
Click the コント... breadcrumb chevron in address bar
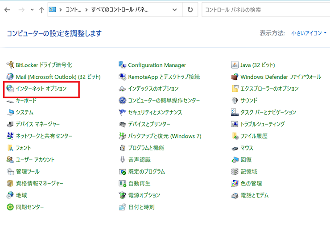click(60, 10)
